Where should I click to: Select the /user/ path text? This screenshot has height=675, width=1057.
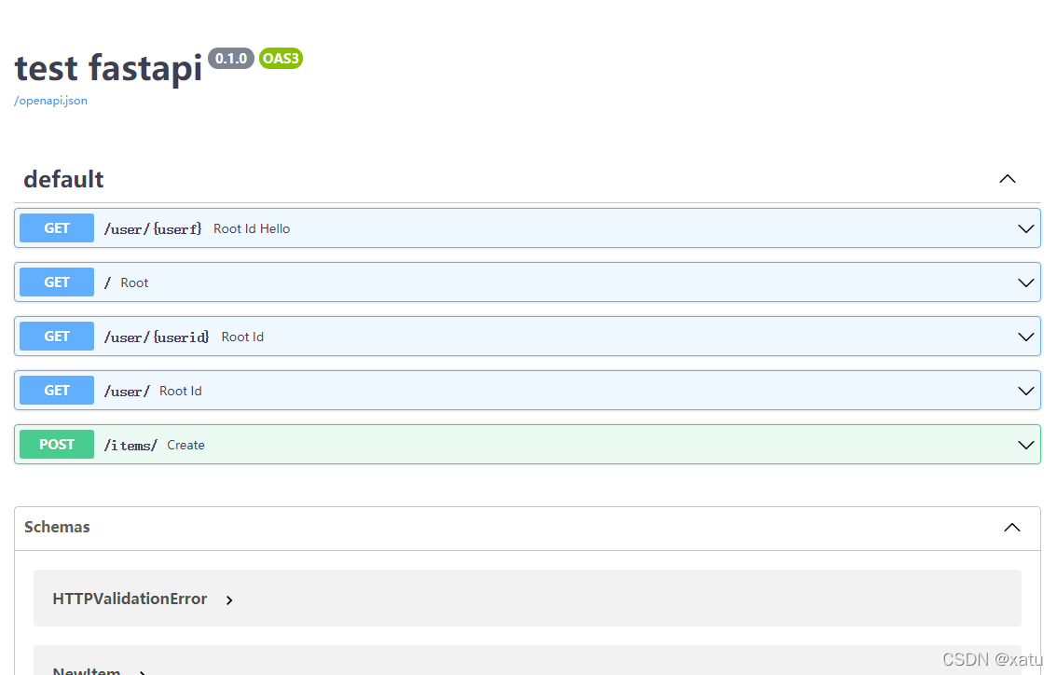127,392
